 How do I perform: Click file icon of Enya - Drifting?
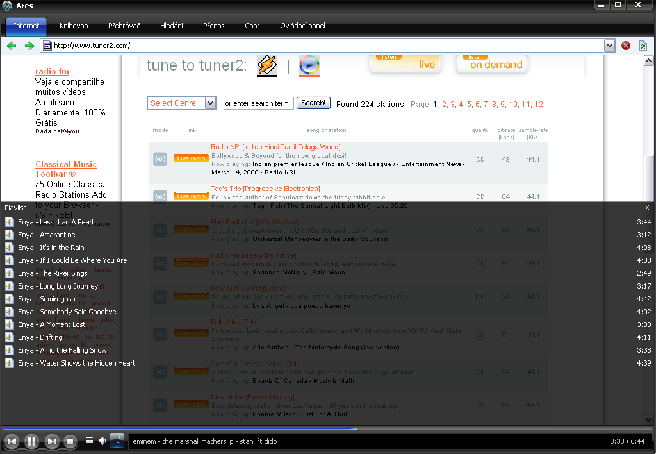pyautogui.click(x=9, y=337)
